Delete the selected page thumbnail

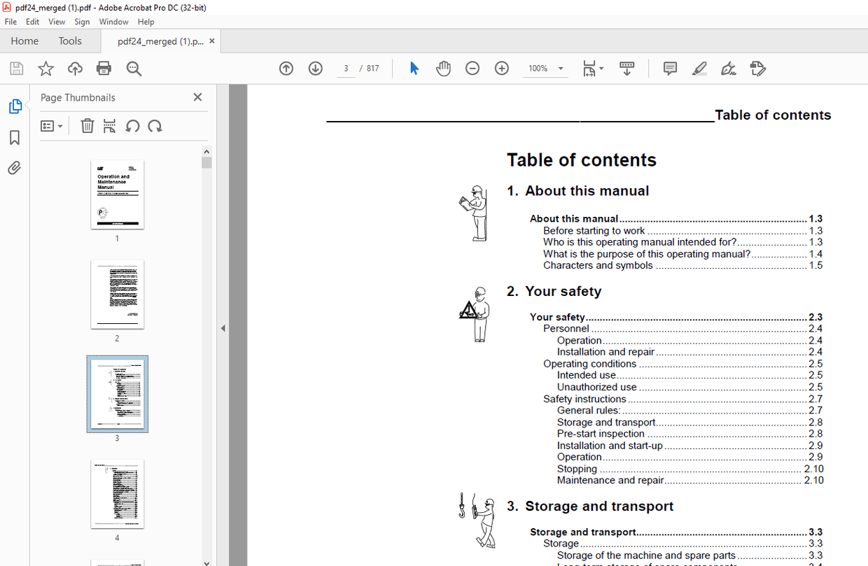click(87, 126)
